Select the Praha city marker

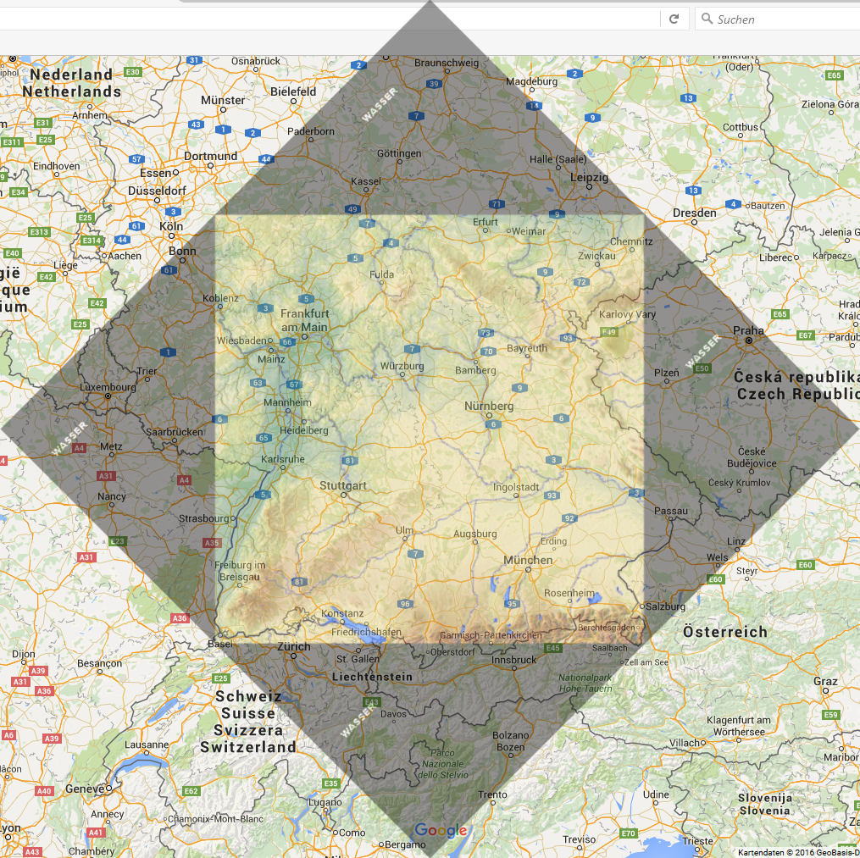pos(749,340)
